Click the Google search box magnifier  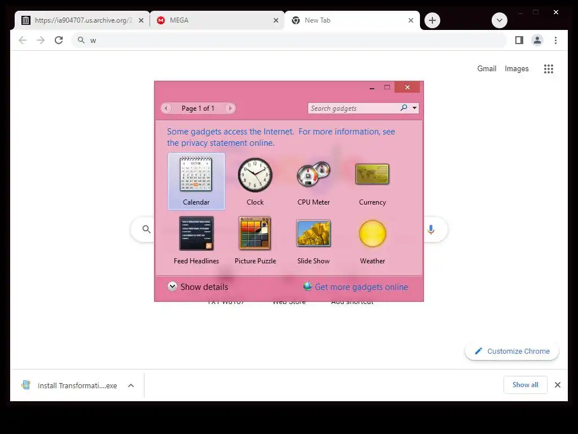tap(146, 229)
